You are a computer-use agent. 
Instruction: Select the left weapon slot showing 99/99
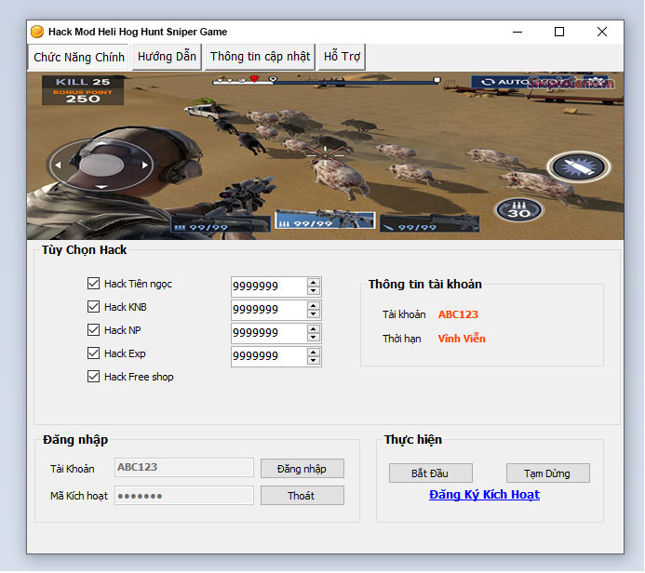click(220, 223)
